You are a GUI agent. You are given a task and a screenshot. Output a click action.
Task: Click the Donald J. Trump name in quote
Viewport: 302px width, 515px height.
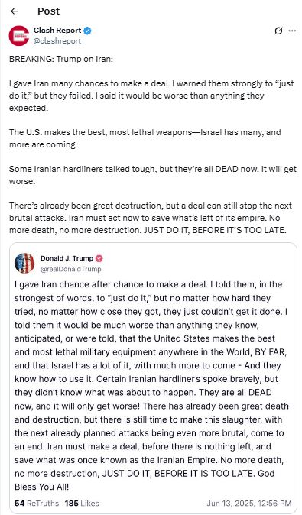coord(67,258)
